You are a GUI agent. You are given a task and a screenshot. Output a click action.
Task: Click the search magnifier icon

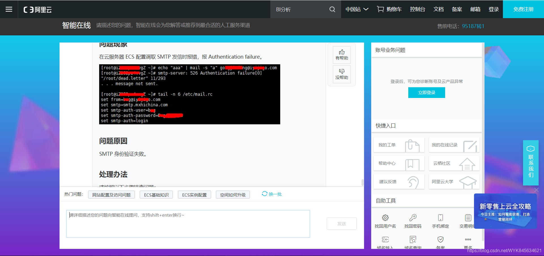tap(332, 9)
